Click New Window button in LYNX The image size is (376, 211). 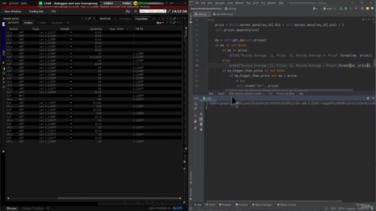[x=13, y=12]
